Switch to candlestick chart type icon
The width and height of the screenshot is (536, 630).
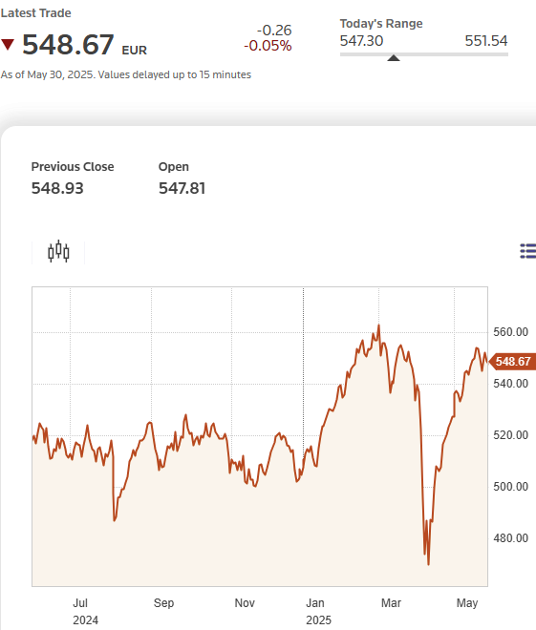click(x=58, y=252)
